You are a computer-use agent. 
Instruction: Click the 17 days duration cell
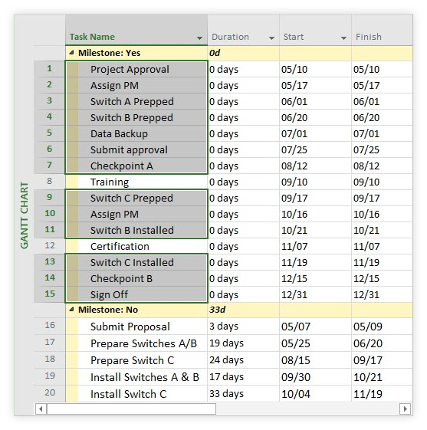pos(243,377)
